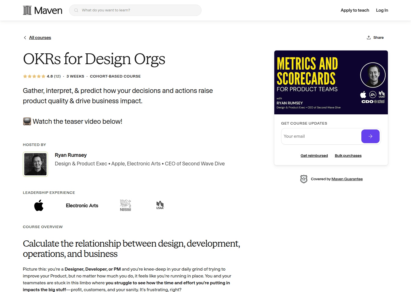Click the course rating showing 4.8 stars
This screenshot has height=292, width=411.
(42, 76)
